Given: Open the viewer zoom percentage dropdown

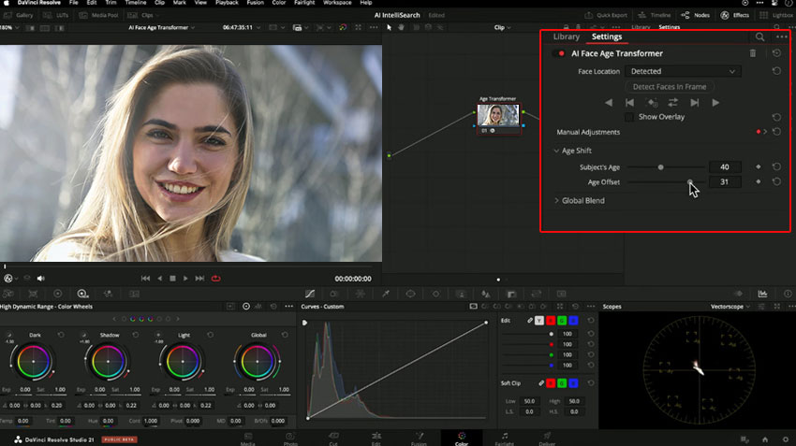Looking at the screenshot, I should [9, 27].
